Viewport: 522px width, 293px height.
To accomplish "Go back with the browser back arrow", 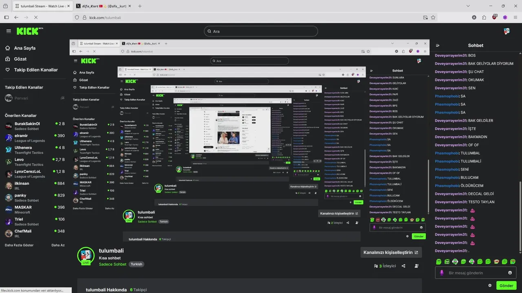I will coord(16,17).
